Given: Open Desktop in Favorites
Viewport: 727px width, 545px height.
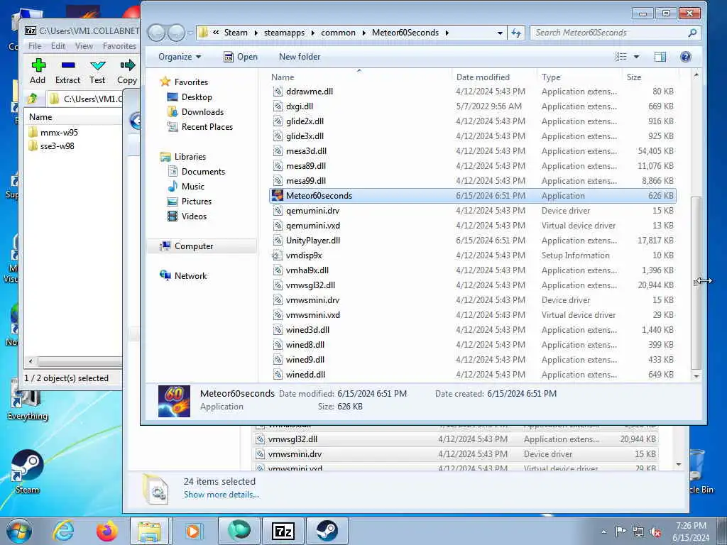Looking at the screenshot, I should tap(197, 97).
